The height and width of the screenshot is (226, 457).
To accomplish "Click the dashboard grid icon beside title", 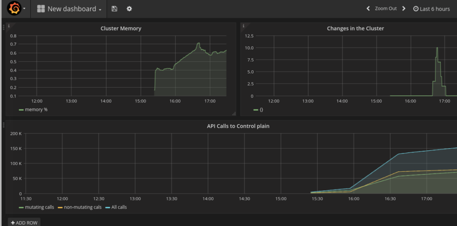I will [x=41, y=9].
